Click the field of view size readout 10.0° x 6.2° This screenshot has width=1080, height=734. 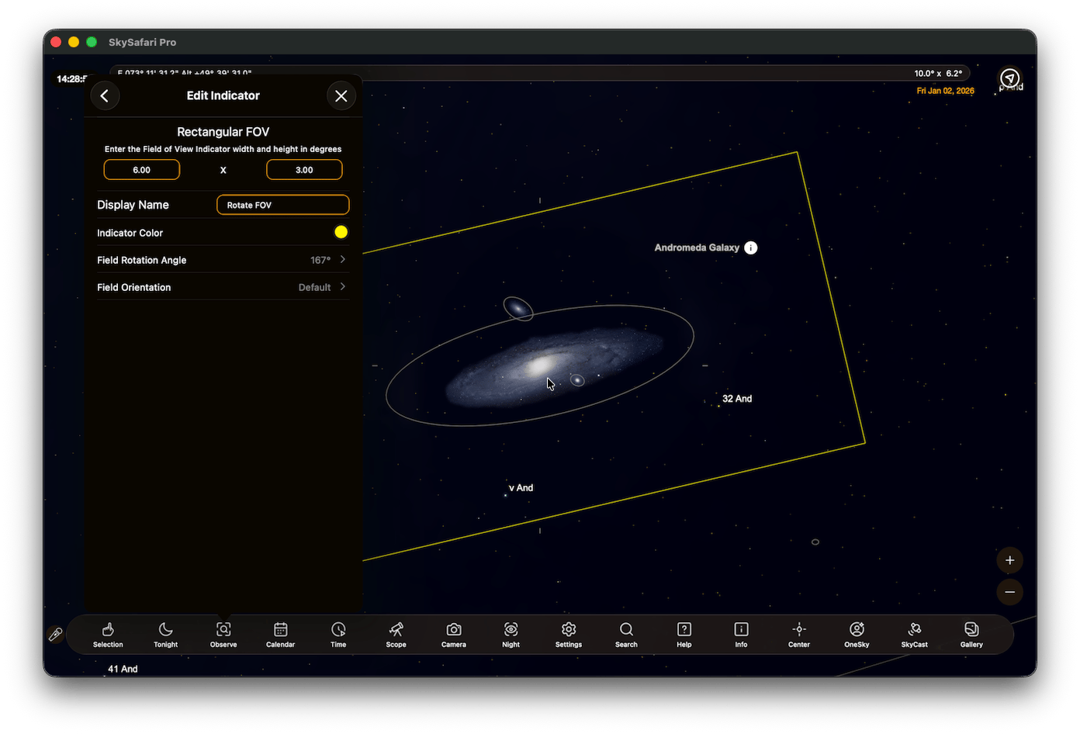938,74
